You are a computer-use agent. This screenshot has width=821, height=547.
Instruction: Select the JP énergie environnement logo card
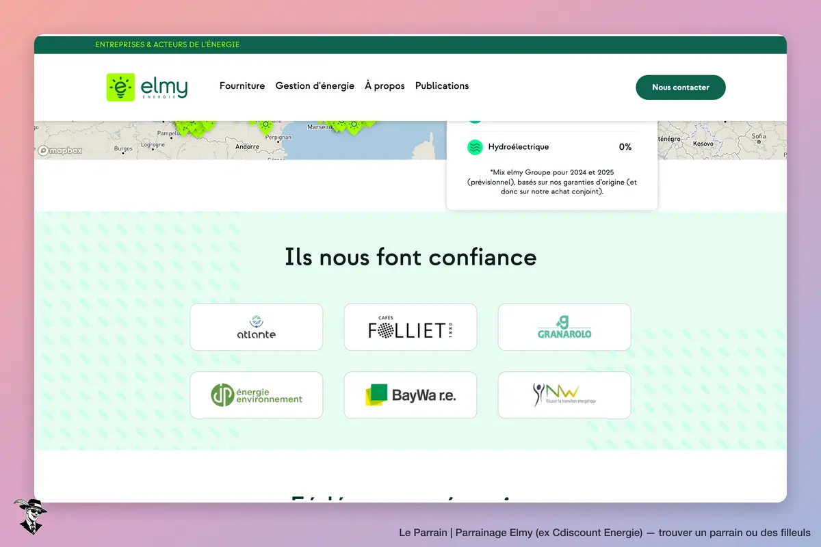click(257, 395)
